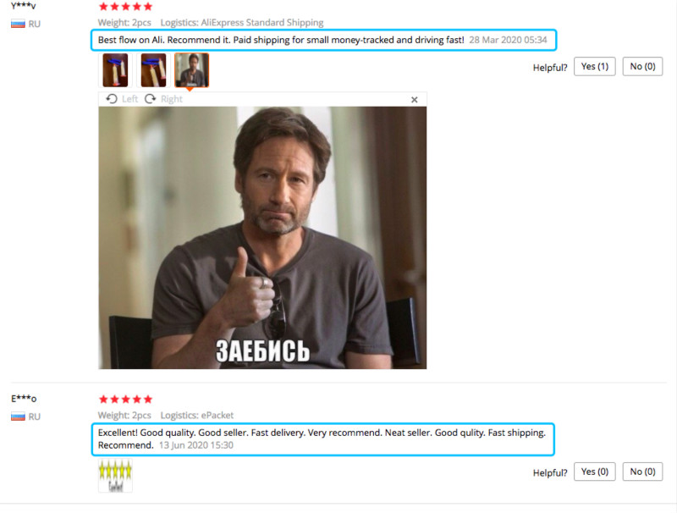The image size is (677, 513).
Task: Click reviewer name E***o
Action: pos(24,398)
